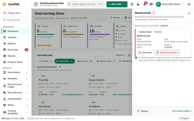Click the Guest Account Ledger icon
The height and width of the screenshot is (121, 194).
click(x=5, y=86)
